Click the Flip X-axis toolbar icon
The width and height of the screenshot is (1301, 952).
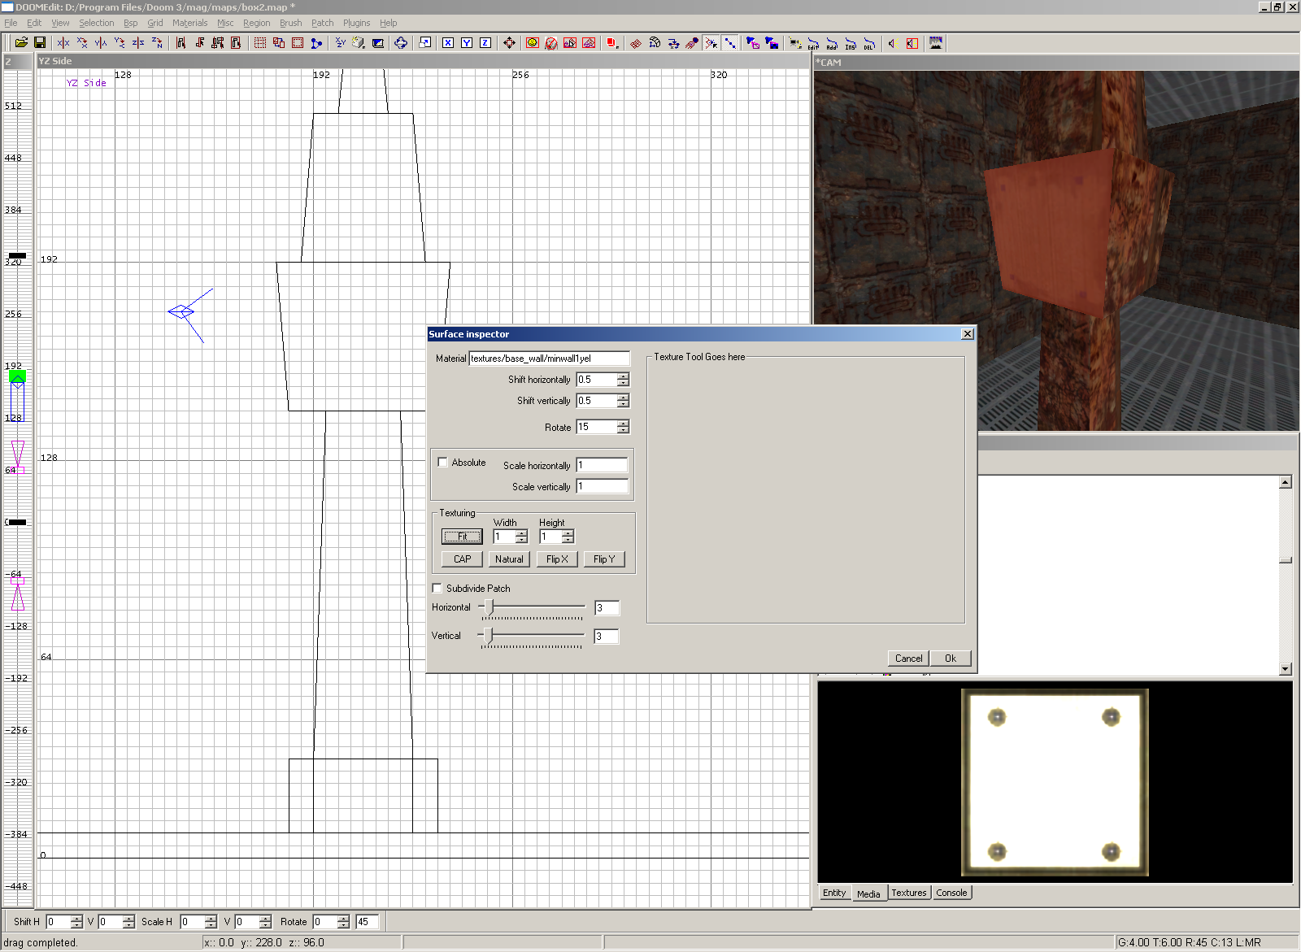pyautogui.click(x=63, y=43)
